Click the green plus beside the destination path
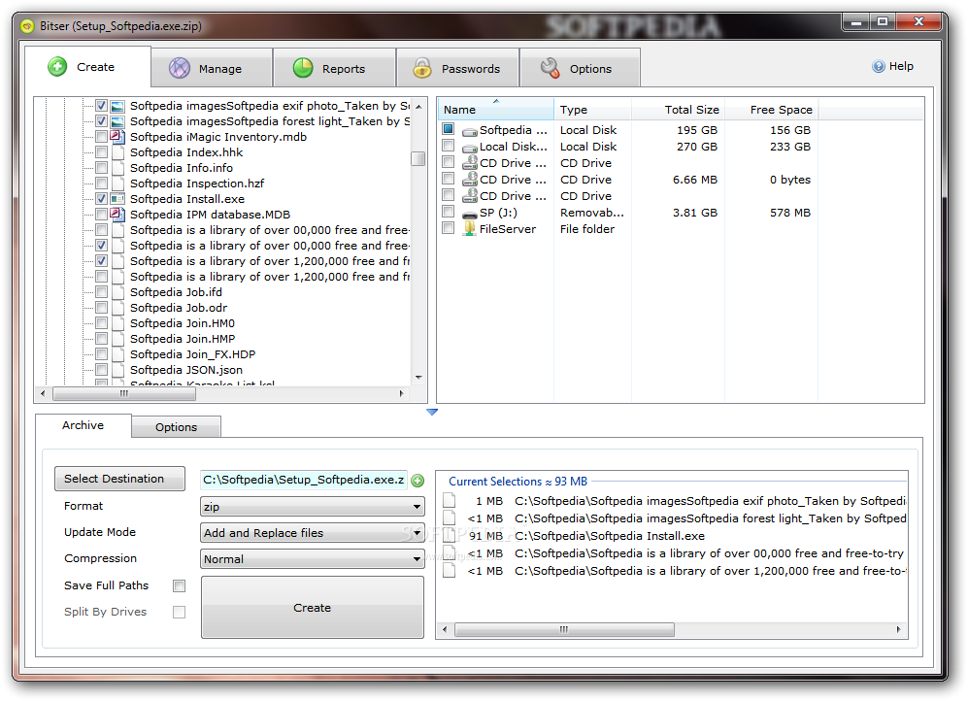The image size is (968, 701). pyautogui.click(x=417, y=479)
